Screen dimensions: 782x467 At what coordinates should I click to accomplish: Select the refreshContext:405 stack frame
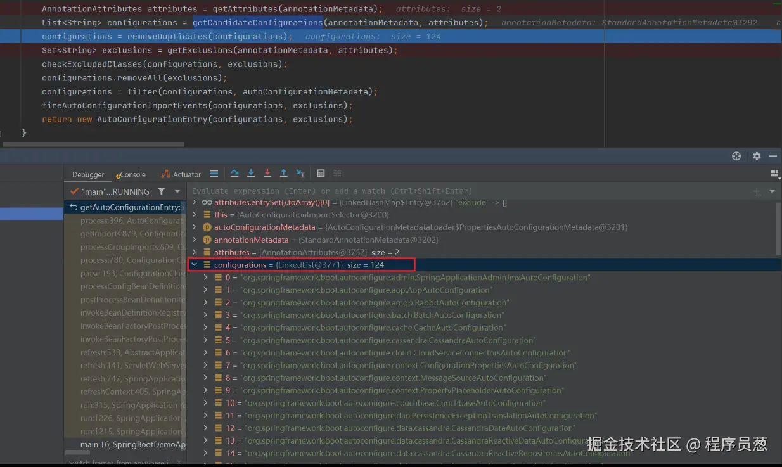coord(125,392)
